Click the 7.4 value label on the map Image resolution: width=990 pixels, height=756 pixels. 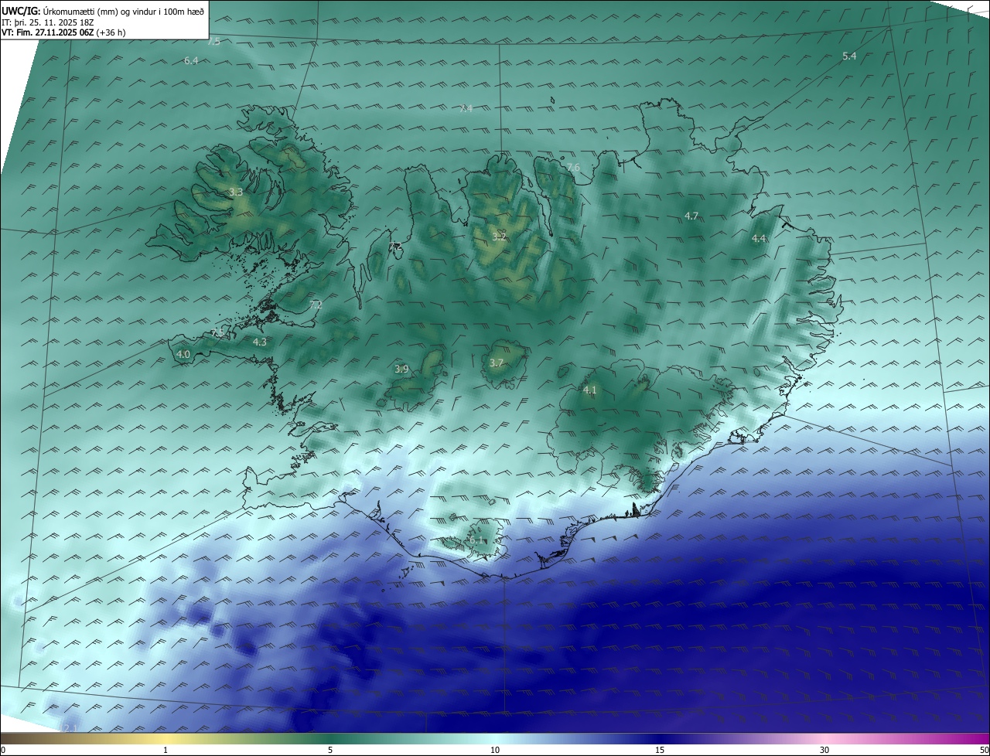[466, 109]
